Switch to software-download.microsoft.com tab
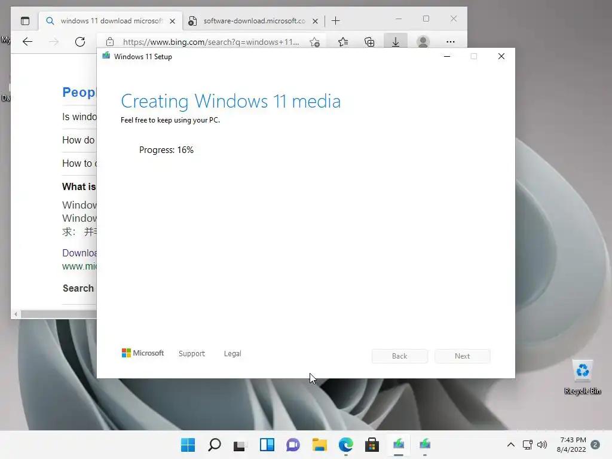This screenshot has height=459, width=612. (253, 21)
